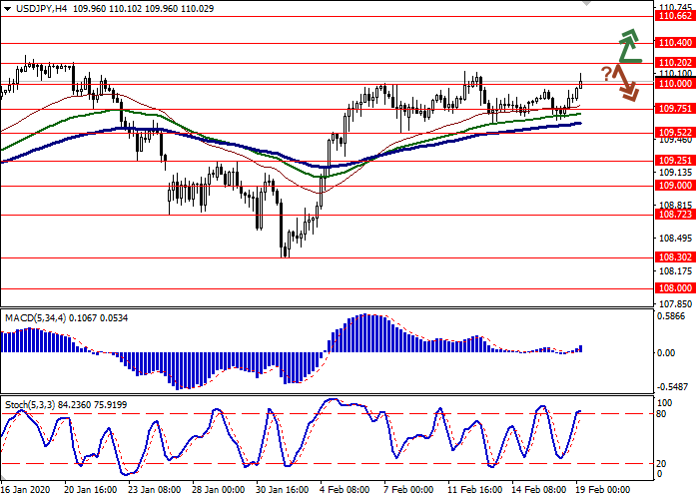Click the Stochastic 80 level value
699x499 pixels.
pos(660,413)
